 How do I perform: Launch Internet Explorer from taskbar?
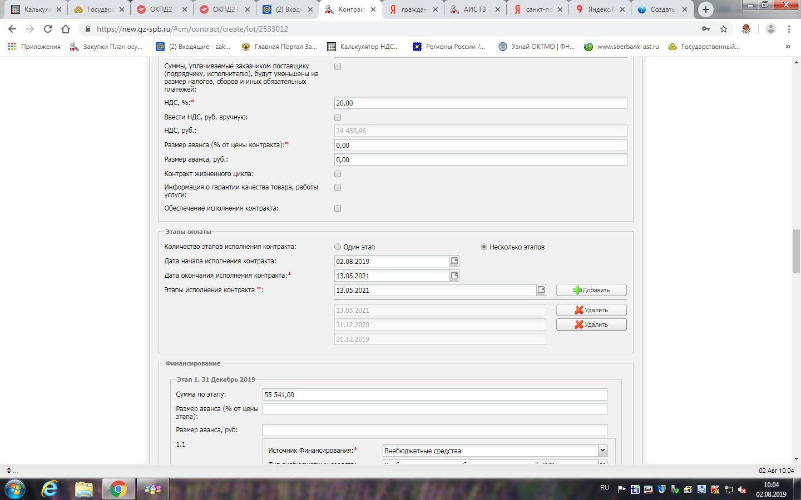50,489
